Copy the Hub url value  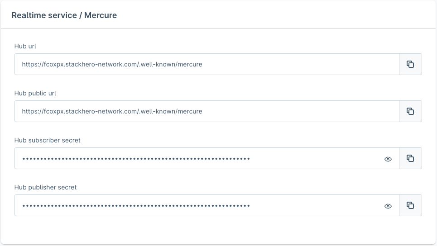[x=410, y=64]
